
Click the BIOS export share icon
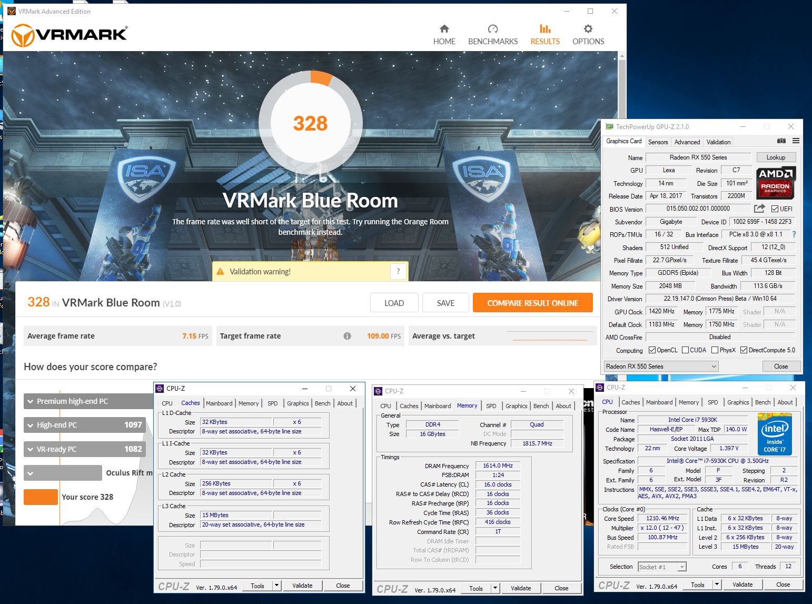[759, 209]
